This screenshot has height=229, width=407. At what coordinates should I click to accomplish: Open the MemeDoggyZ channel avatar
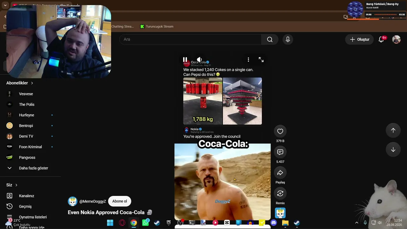pyautogui.click(x=72, y=201)
